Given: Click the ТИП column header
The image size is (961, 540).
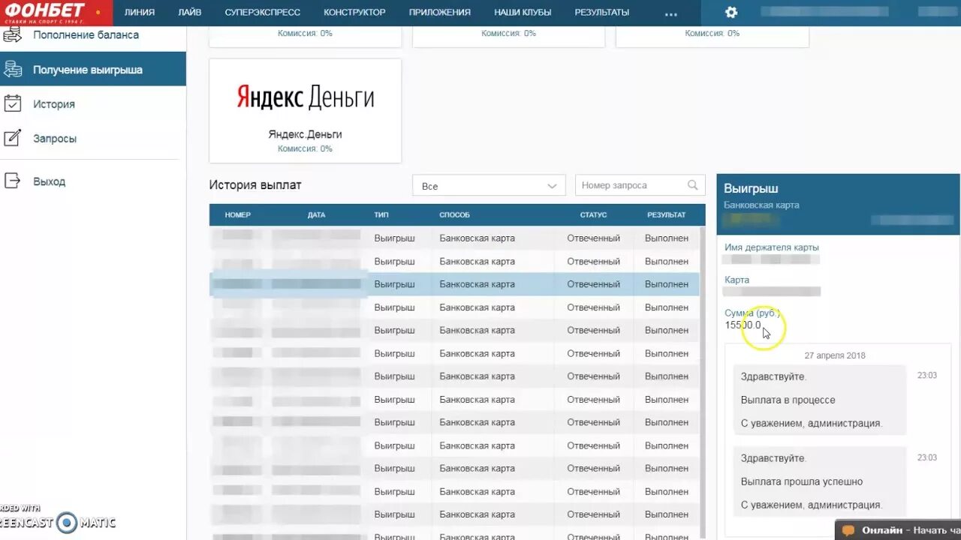Looking at the screenshot, I should [381, 214].
